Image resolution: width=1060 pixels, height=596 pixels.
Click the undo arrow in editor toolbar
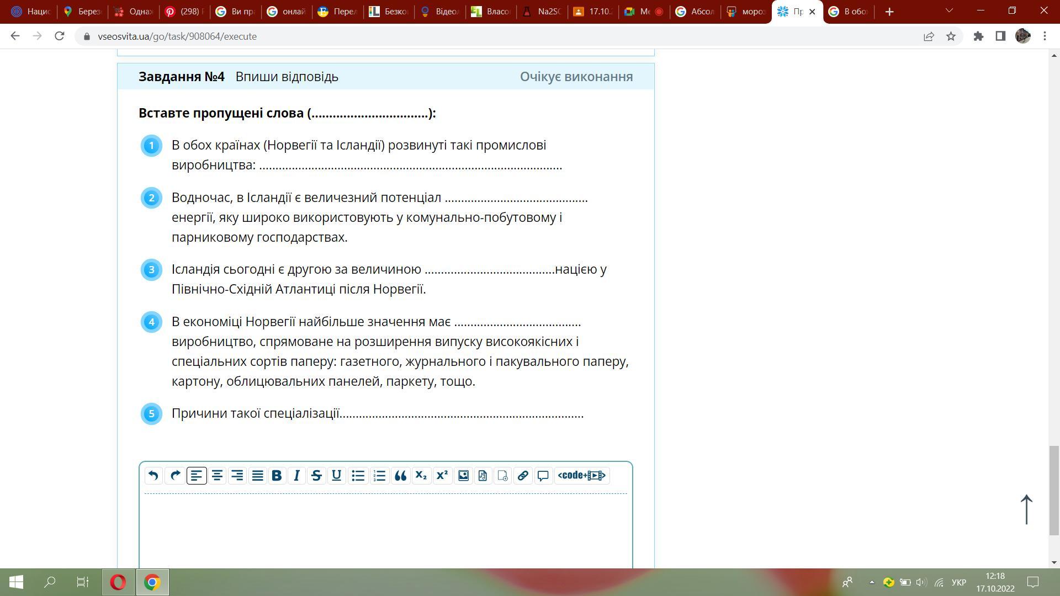coord(153,476)
